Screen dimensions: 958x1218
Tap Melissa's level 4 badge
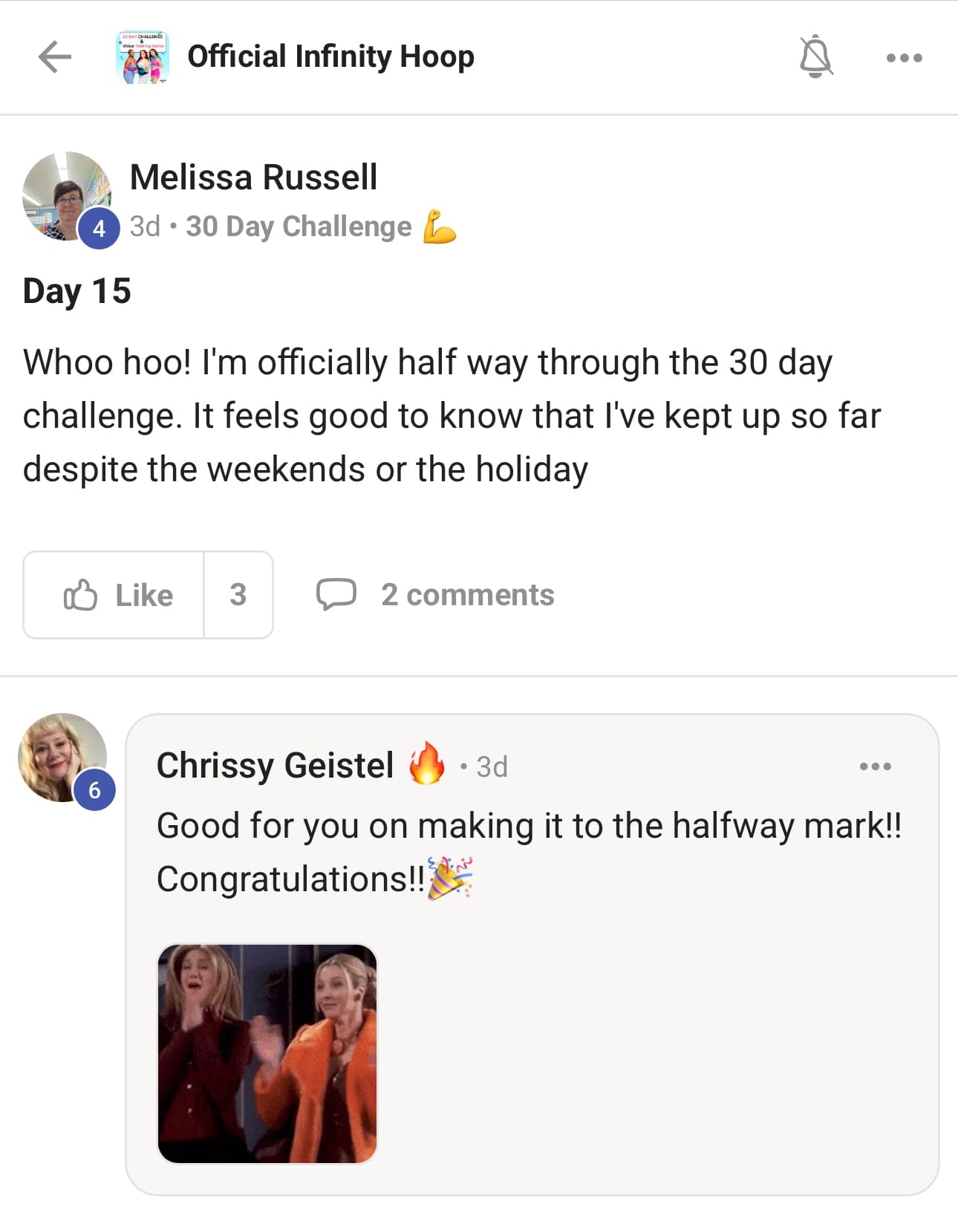pos(99,229)
